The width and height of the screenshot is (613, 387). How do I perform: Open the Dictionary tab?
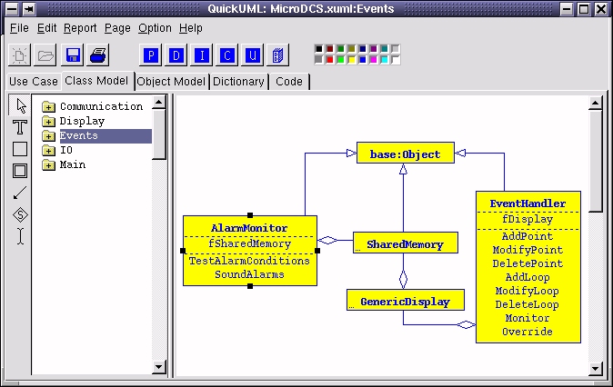[x=238, y=82]
